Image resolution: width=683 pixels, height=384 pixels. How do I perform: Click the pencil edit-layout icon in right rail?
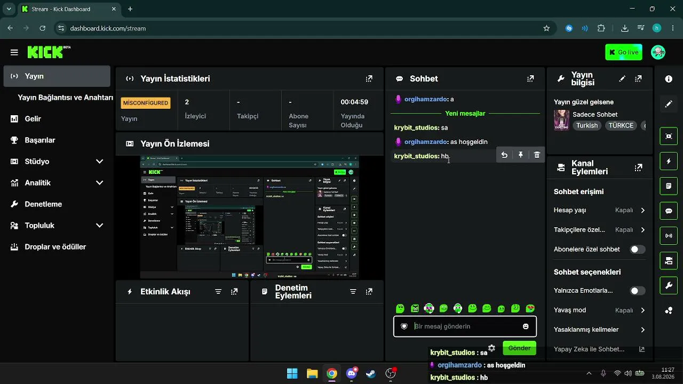[x=669, y=104]
